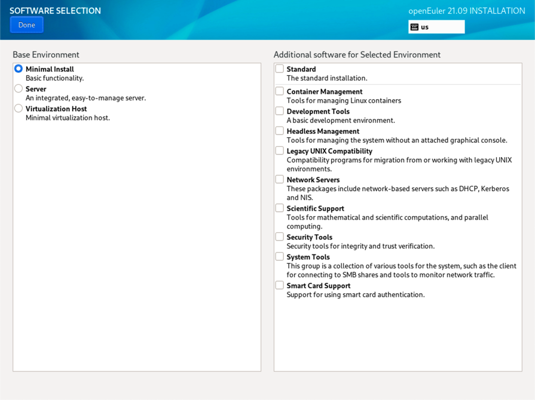Check Container Management add-on

click(279, 91)
